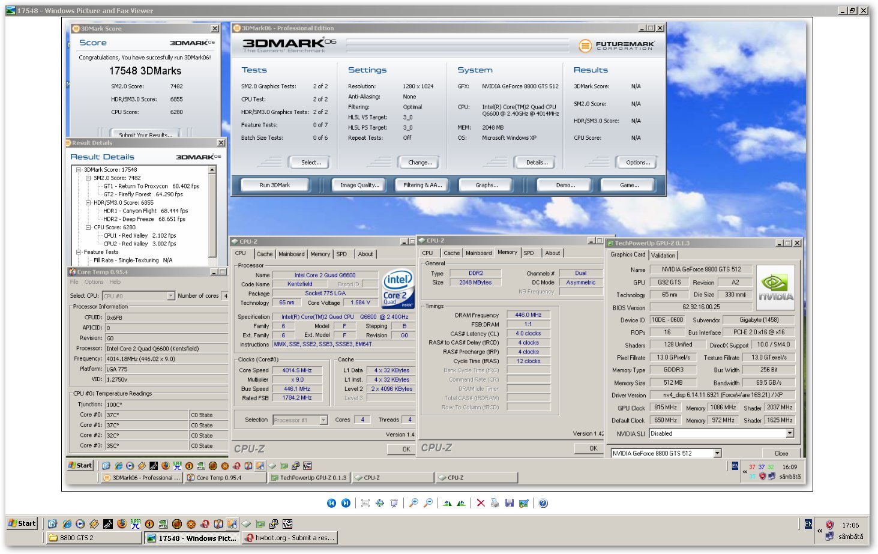Switch to the Validation tab in GPU-Z
The width and height of the screenshot is (878, 554).
click(663, 255)
